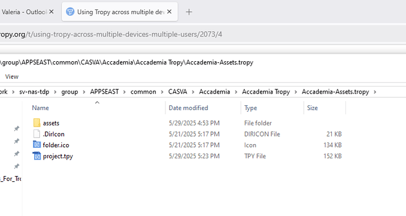
Task: Expand chevron after Accademia breadcrumb
Action: 236,92
